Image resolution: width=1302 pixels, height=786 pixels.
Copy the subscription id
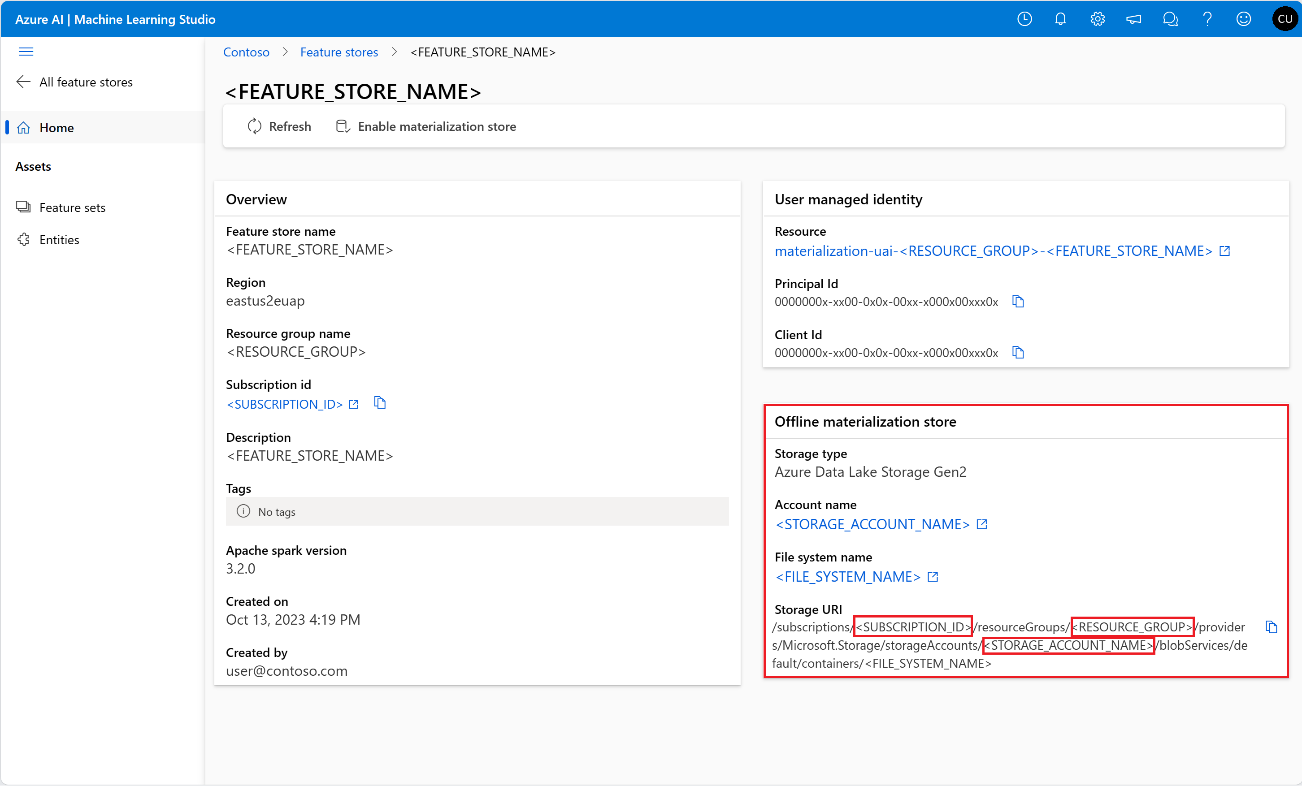coord(380,404)
